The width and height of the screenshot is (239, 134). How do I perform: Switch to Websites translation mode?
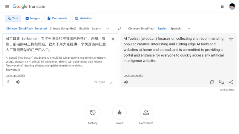(84, 18)
